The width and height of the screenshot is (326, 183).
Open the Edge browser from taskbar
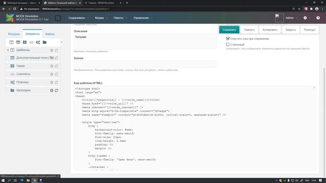[x=22, y=180]
